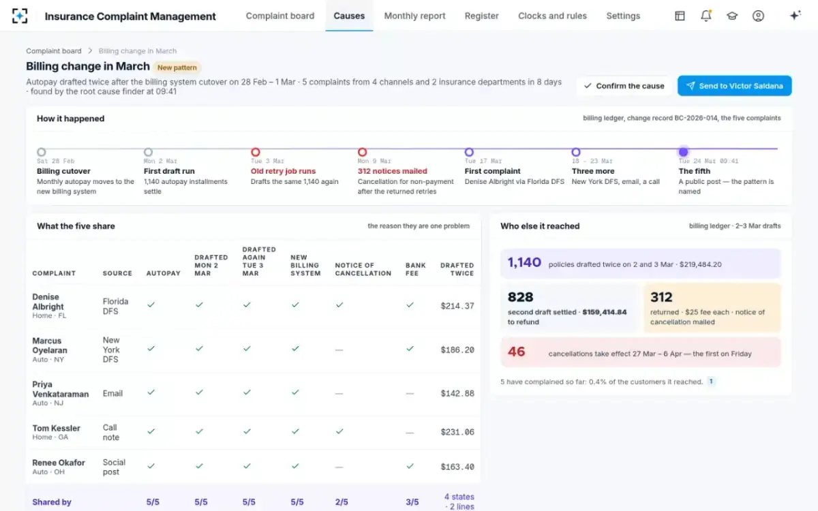Viewport: 818px width, 511px height.
Task: Click the NOTICE OF CANCELLATION column header
Action: pos(363,269)
